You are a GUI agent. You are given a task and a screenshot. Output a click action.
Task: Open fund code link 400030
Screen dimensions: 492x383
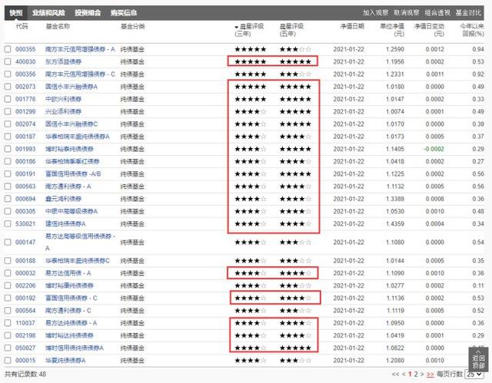25,61
